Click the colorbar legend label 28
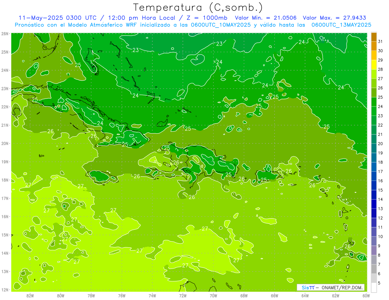The width and height of the screenshot is (389, 300). [380, 69]
